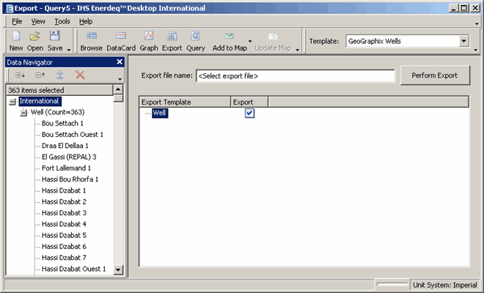Screen dimensions: 484x293
Task: Select Fort Lallemand 1 well
Action: pyautogui.click(x=66, y=168)
